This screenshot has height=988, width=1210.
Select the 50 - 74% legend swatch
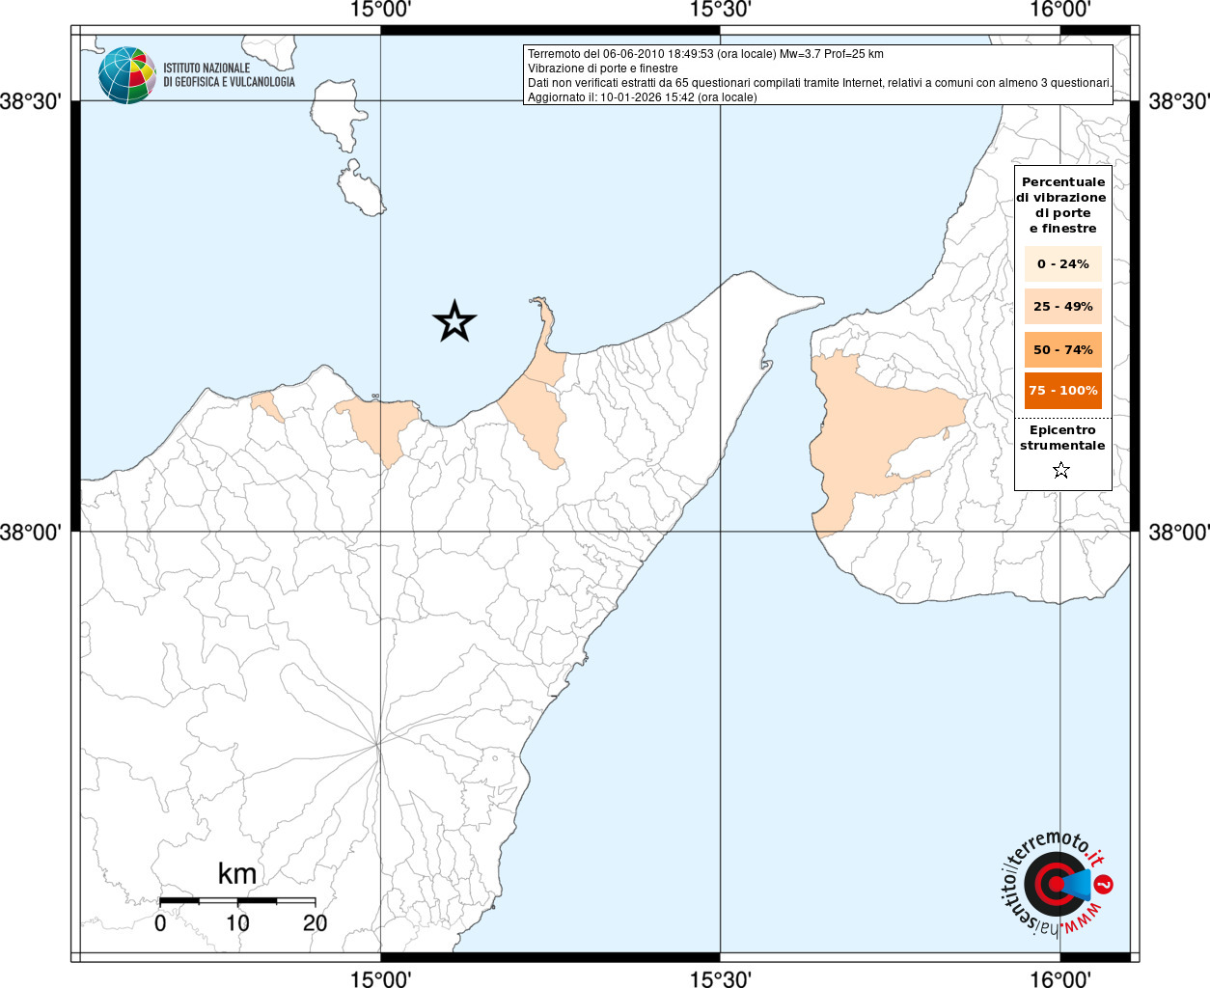(1062, 349)
